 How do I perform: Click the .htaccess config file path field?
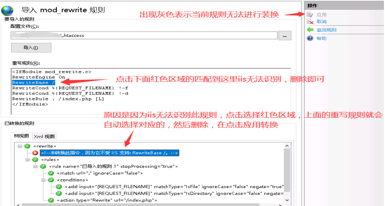(x=144, y=36)
